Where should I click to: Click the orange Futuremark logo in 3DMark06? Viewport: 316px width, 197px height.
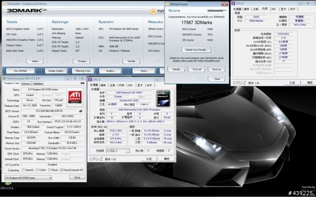[153, 11]
